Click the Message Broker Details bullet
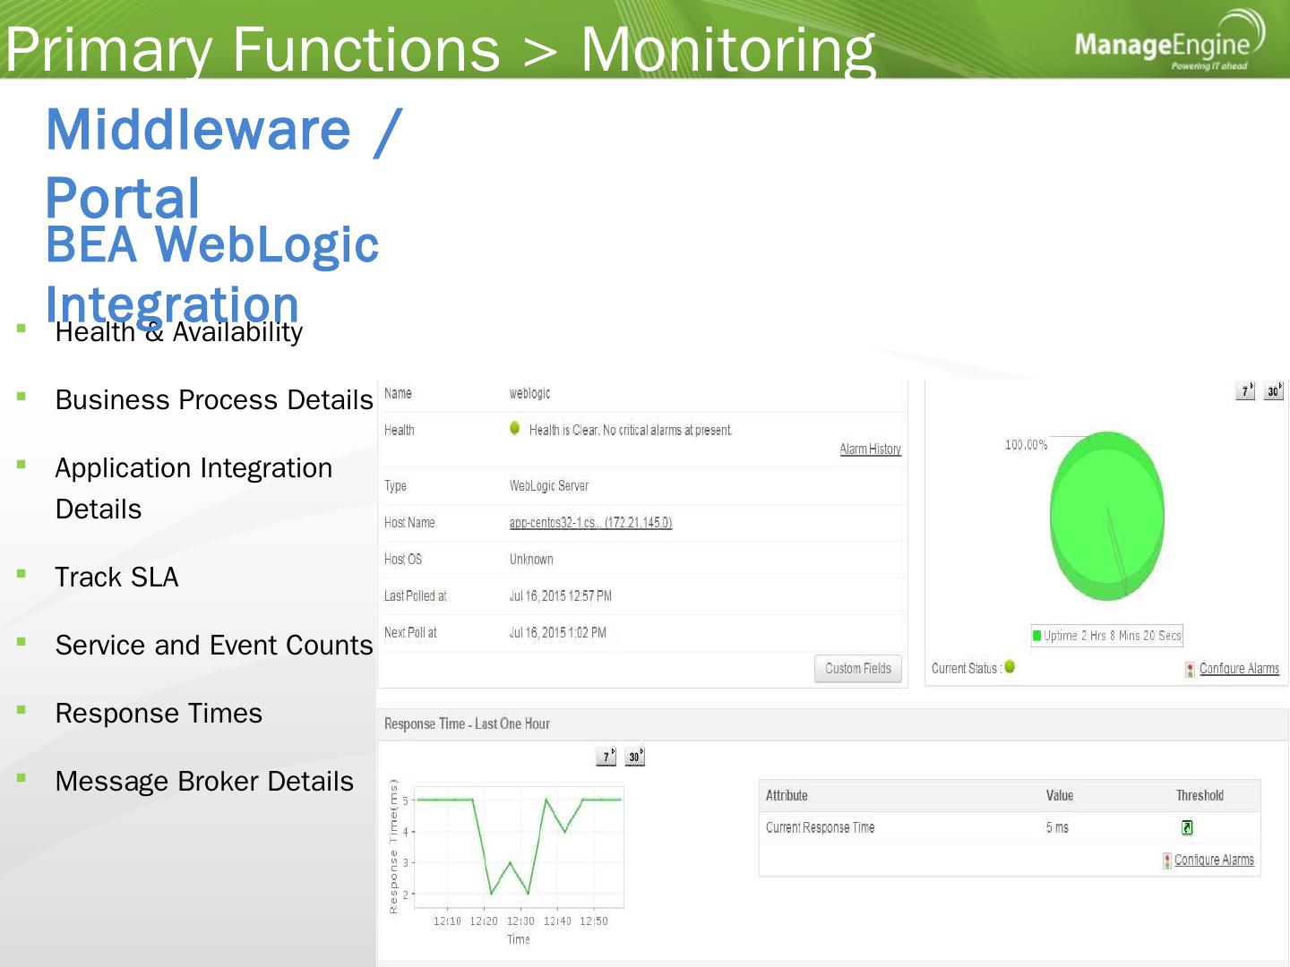 204,782
